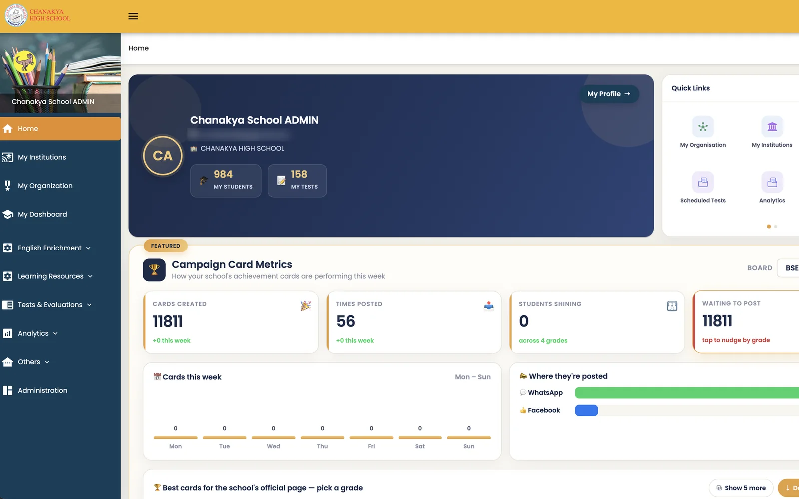
Task: Click the Show 5 more button
Action: pyautogui.click(x=741, y=488)
